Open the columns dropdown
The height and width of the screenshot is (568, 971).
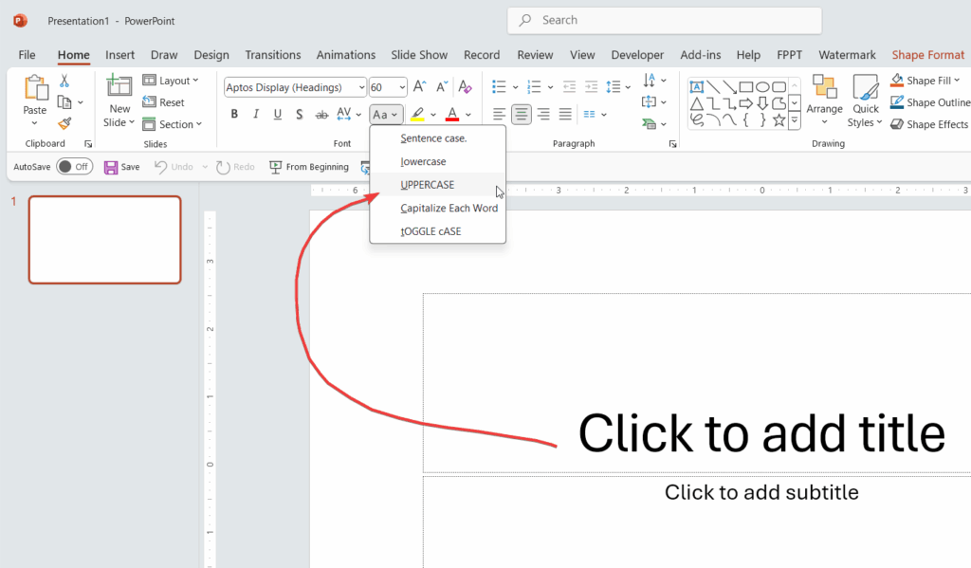[595, 115]
